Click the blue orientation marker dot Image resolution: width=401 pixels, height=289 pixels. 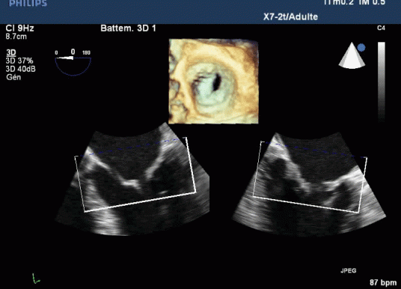[361, 48]
